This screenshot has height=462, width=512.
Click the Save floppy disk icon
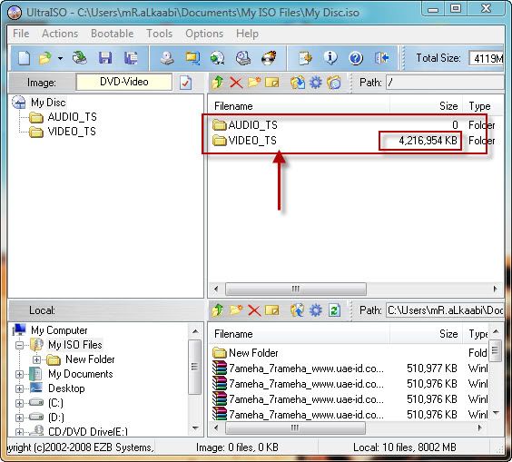[x=105, y=58]
